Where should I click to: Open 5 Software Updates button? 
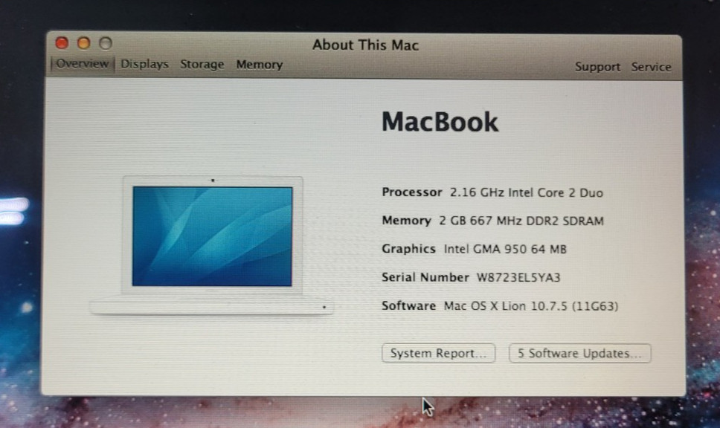(580, 353)
